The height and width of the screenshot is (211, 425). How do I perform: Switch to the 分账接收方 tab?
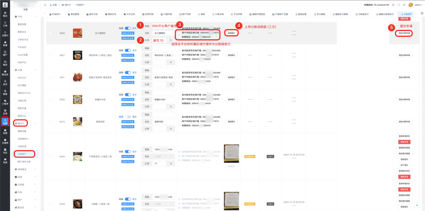363,14
